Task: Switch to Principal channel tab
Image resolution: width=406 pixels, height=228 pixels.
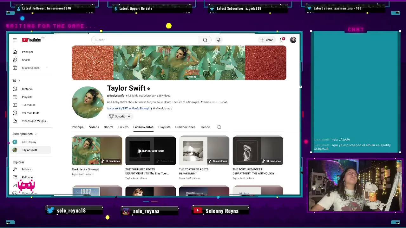Action: click(x=78, y=127)
